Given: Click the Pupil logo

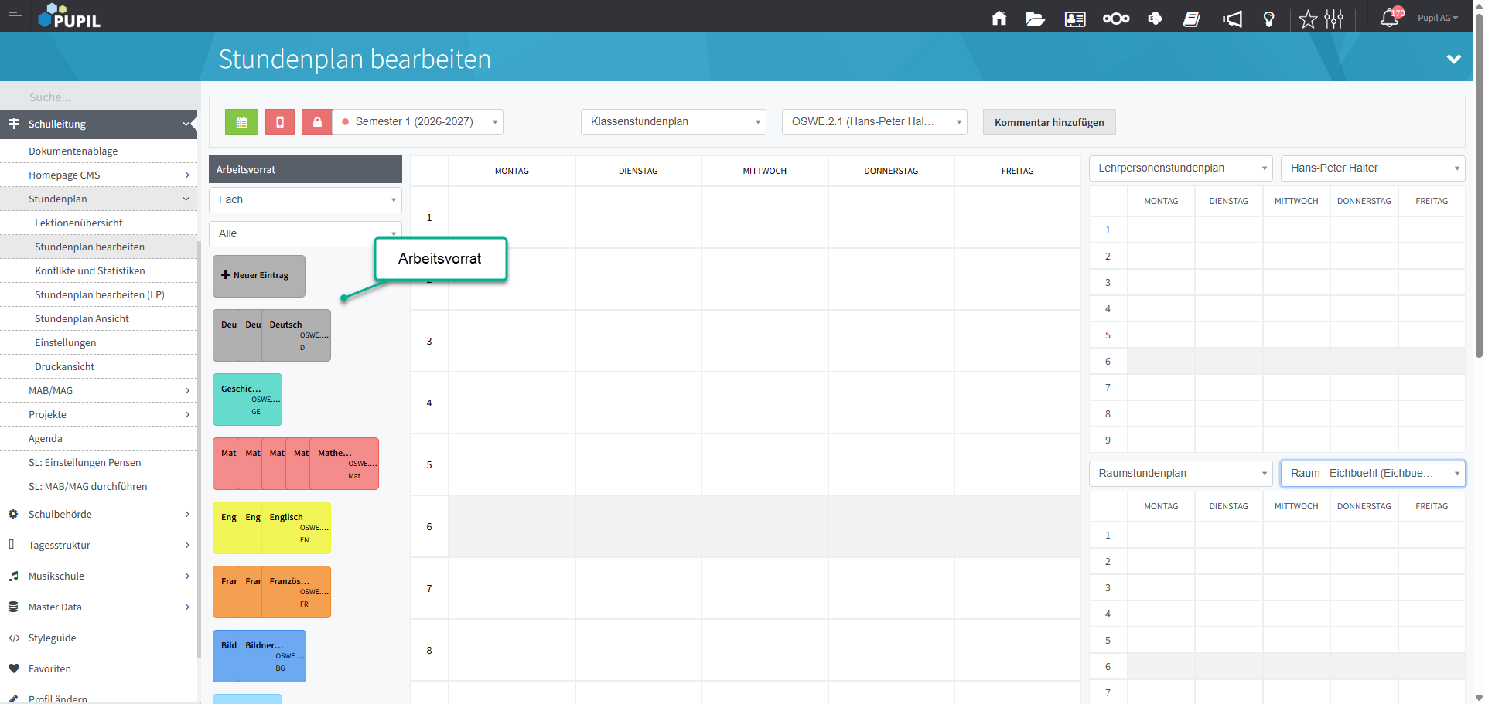Looking at the screenshot, I should pos(70,16).
